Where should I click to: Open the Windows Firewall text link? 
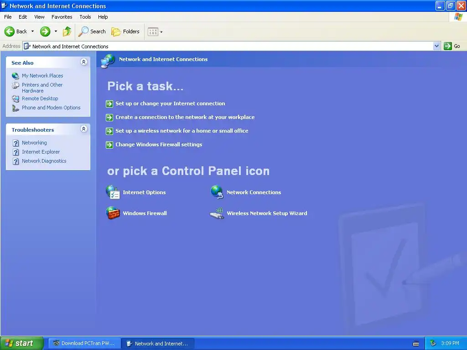pos(145,213)
